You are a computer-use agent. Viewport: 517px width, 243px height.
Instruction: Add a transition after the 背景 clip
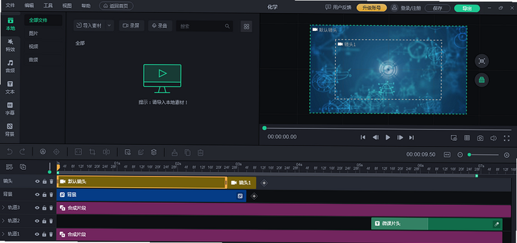pos(253,196)
